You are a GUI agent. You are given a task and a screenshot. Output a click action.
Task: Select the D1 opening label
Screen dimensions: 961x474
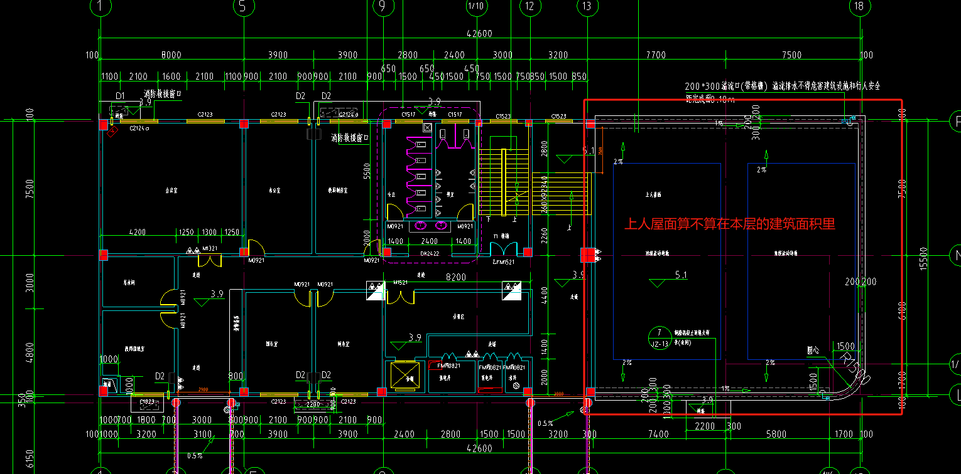click(x=121, y=96)
